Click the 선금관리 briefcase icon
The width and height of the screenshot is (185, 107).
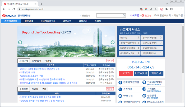pos(144,96)
